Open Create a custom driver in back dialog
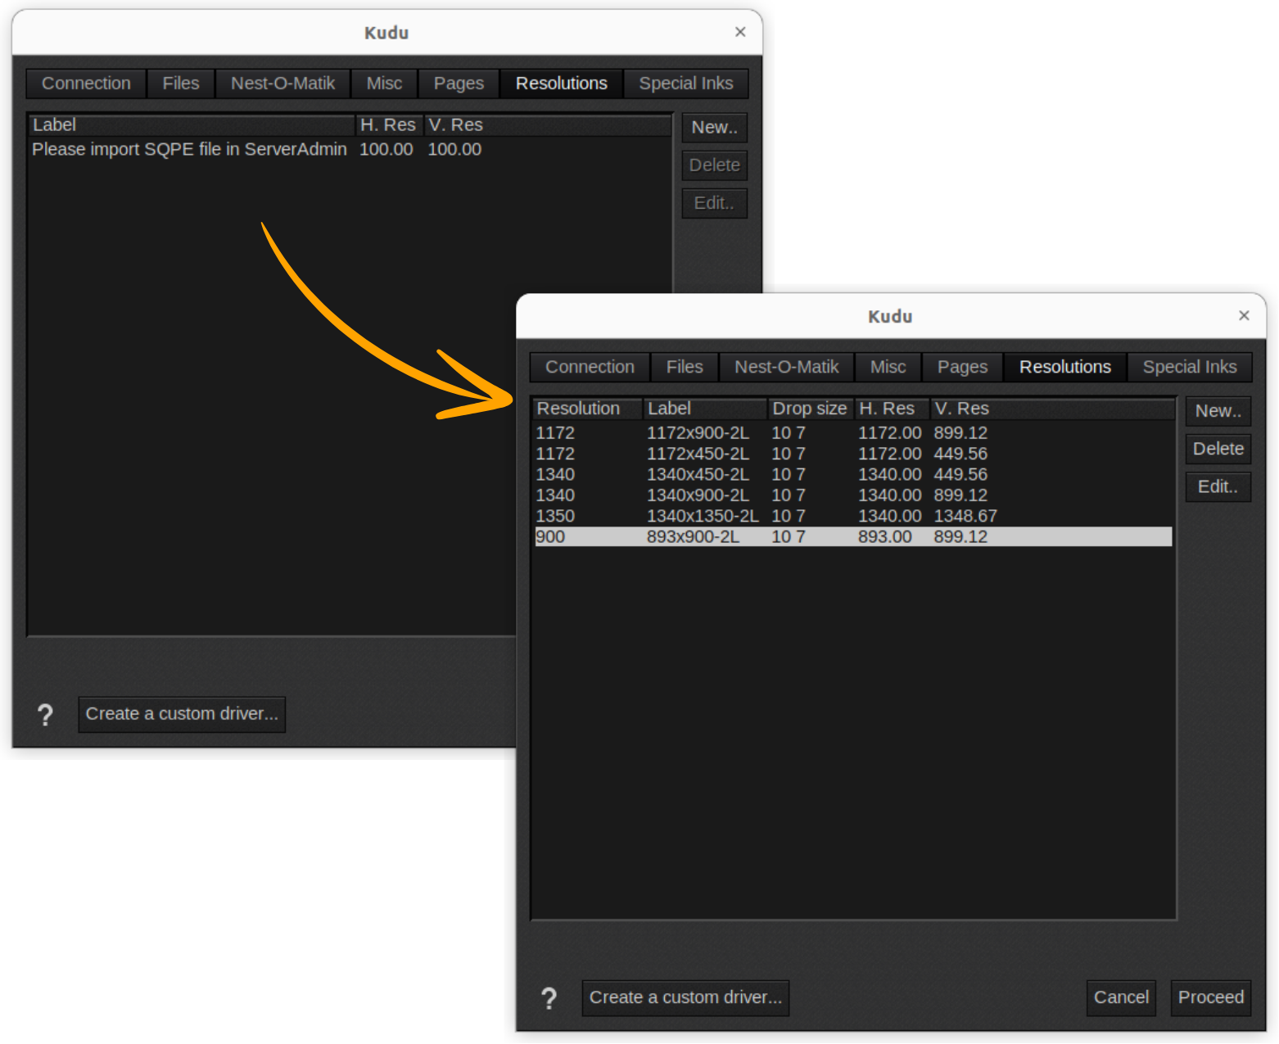The height and width of the screenshot is (1044, 1279). [x=182, y=714]
